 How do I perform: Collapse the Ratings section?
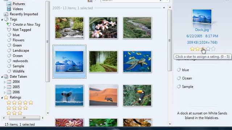[x=2, y=98]
